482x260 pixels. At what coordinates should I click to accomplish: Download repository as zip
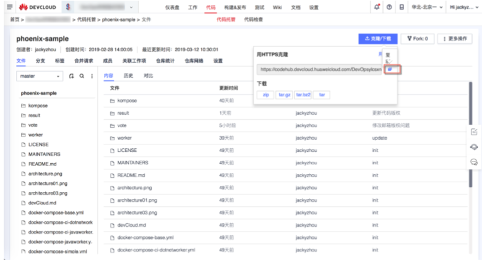[x=265, y=95]
